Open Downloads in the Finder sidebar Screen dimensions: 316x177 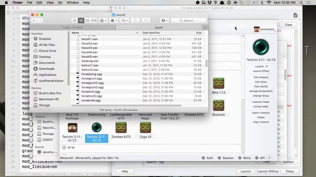pos(46,69)
